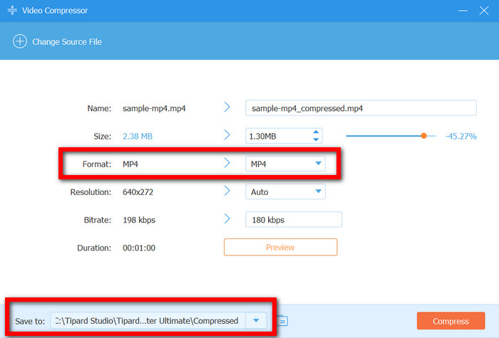Click the Video Compressor title icon
This screenshot has height=338, width=499.
click(x=12, y=10)
